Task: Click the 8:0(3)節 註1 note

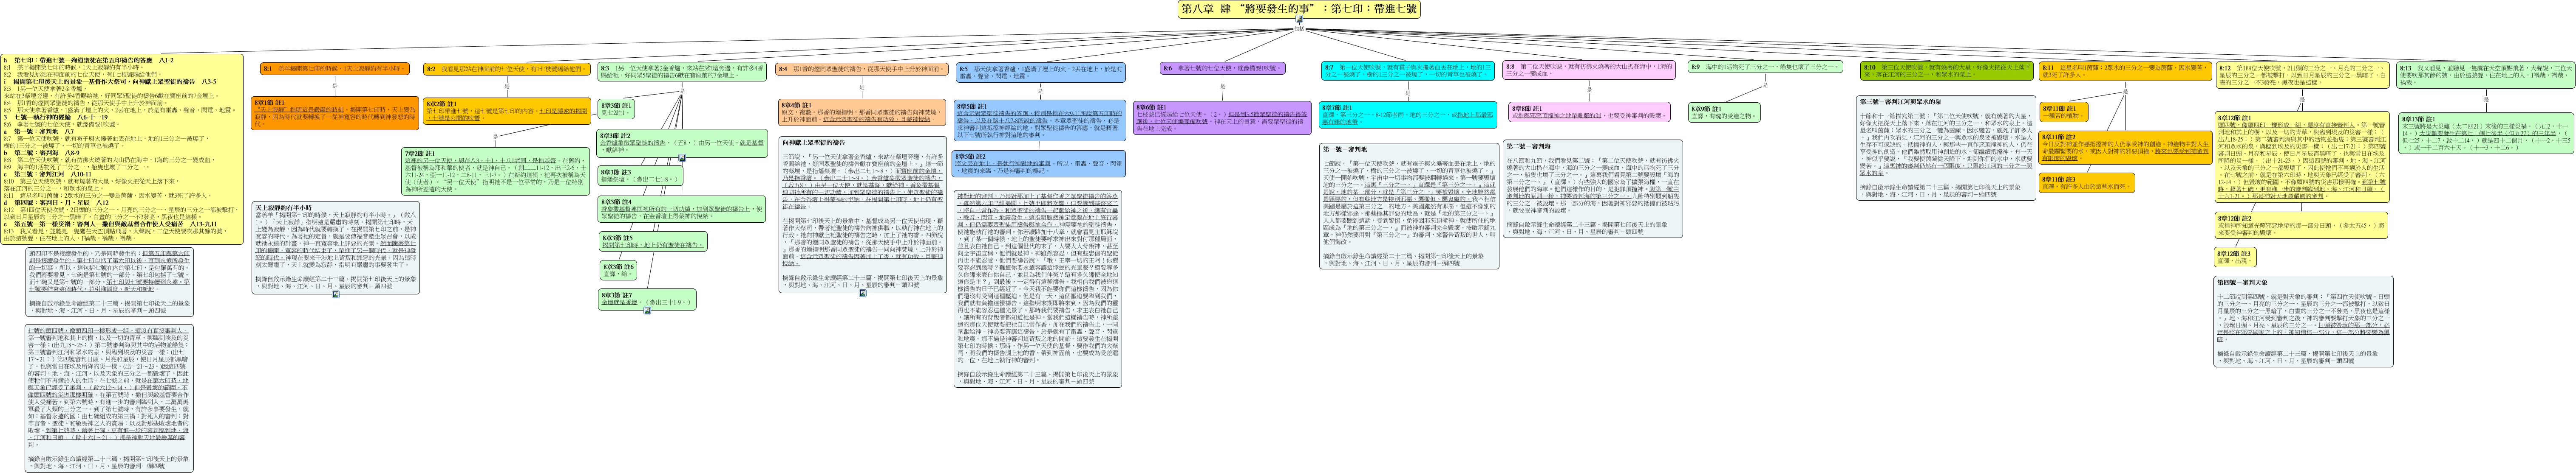Action: pyautogui.click(x=616, y=108)
